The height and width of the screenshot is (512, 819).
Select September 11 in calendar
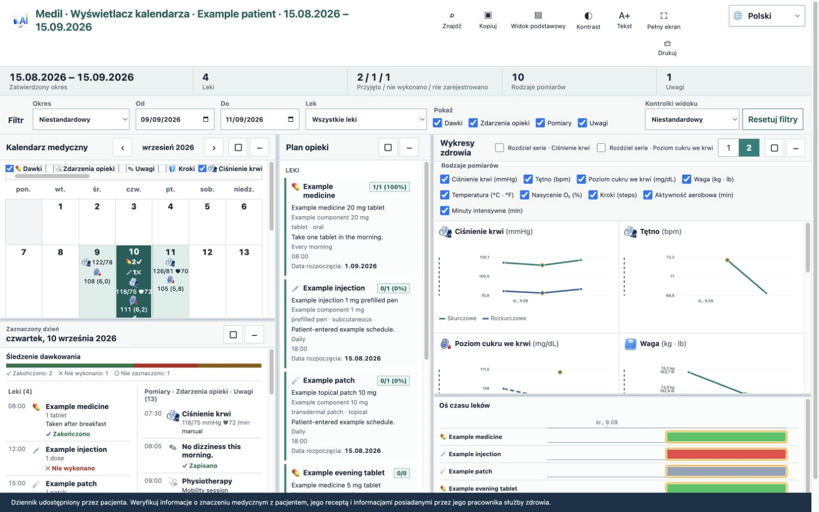point(170,281)
